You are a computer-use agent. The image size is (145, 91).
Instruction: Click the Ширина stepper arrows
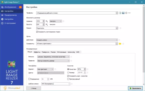(x=43, y=21)
